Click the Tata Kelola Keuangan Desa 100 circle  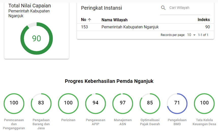pos(204,104)
